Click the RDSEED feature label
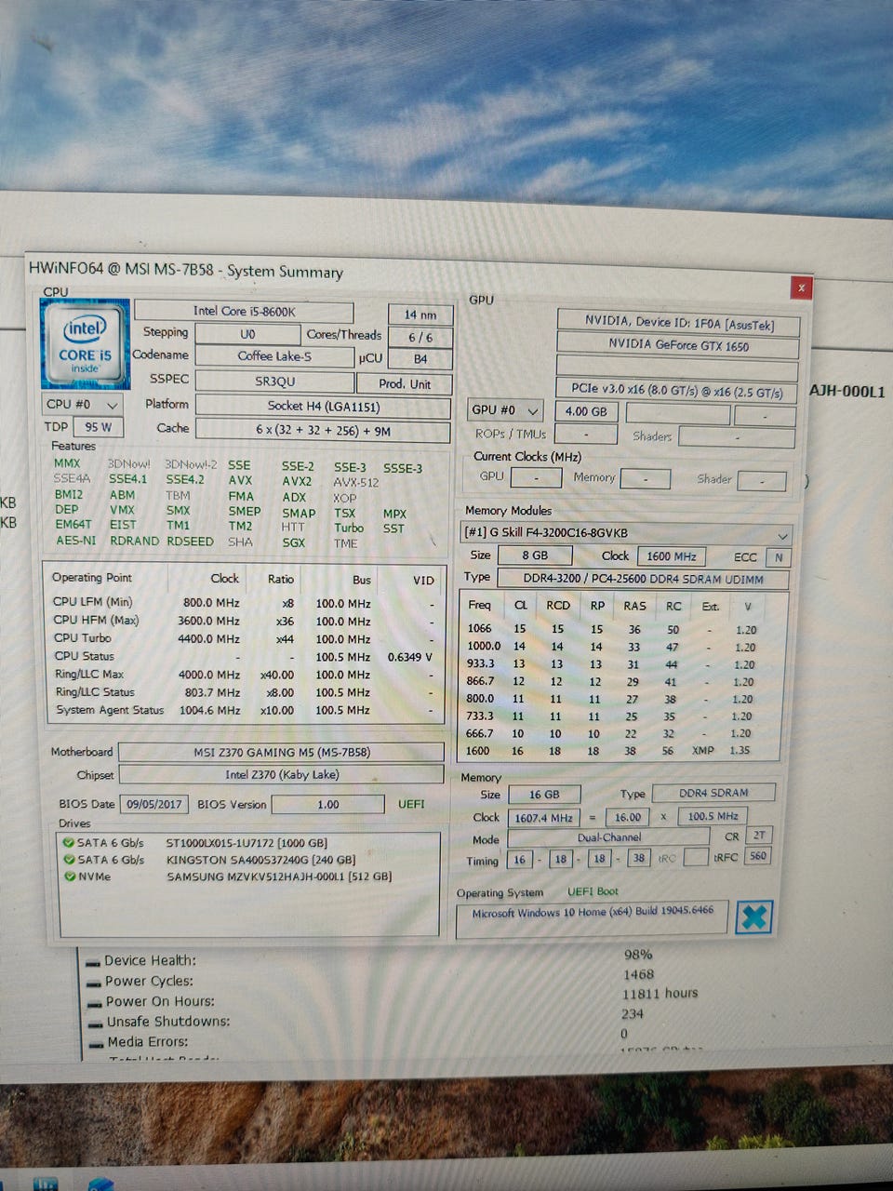The width and height of the screenshot is (893, 1191). pos(190,541)
